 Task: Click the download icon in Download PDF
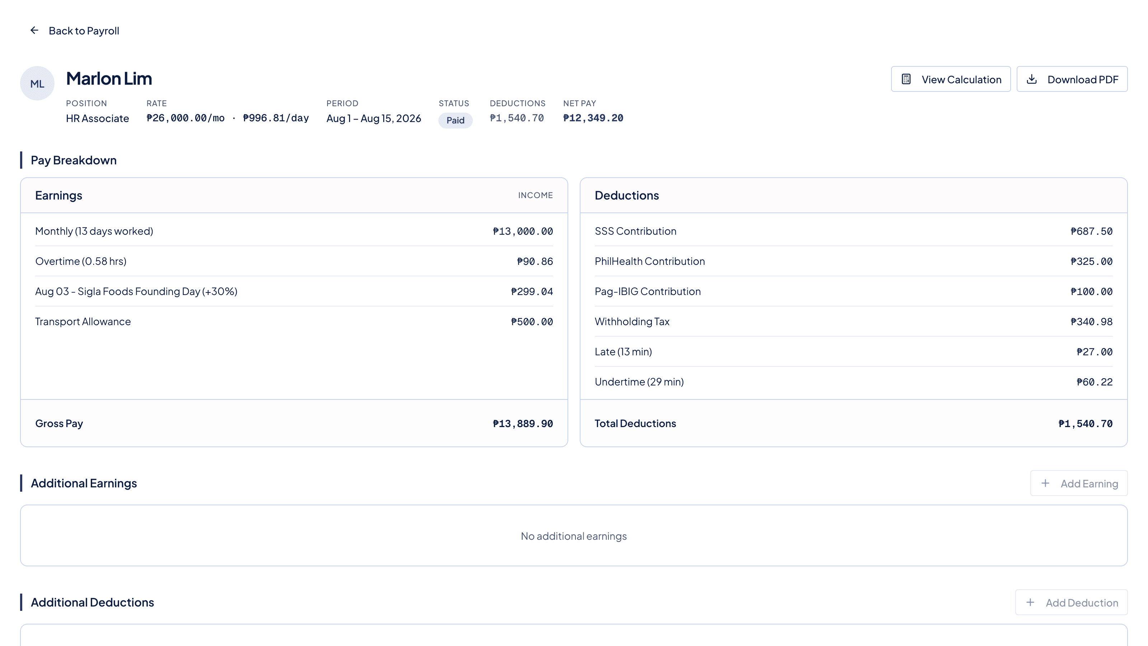click(x=1032, y=79)
